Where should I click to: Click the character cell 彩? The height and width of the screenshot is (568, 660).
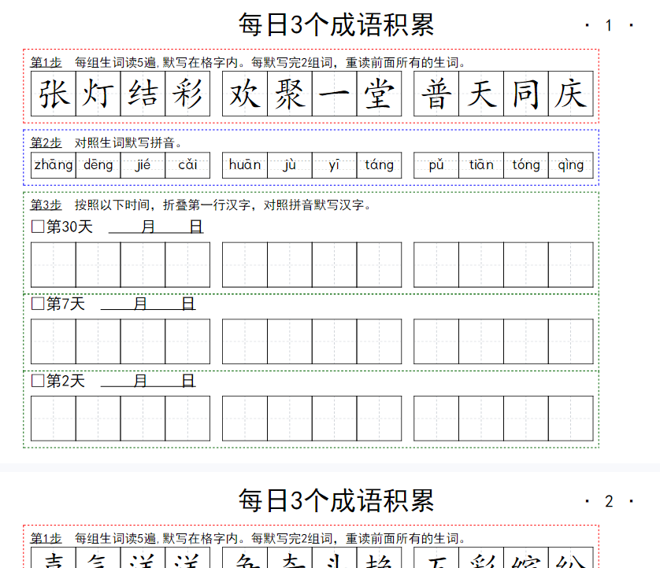tap(187, 94)
